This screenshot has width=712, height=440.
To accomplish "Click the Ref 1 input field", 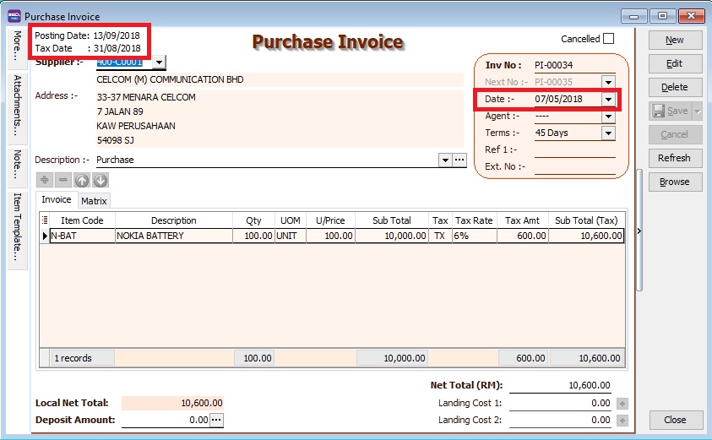I will coord(574,149).
